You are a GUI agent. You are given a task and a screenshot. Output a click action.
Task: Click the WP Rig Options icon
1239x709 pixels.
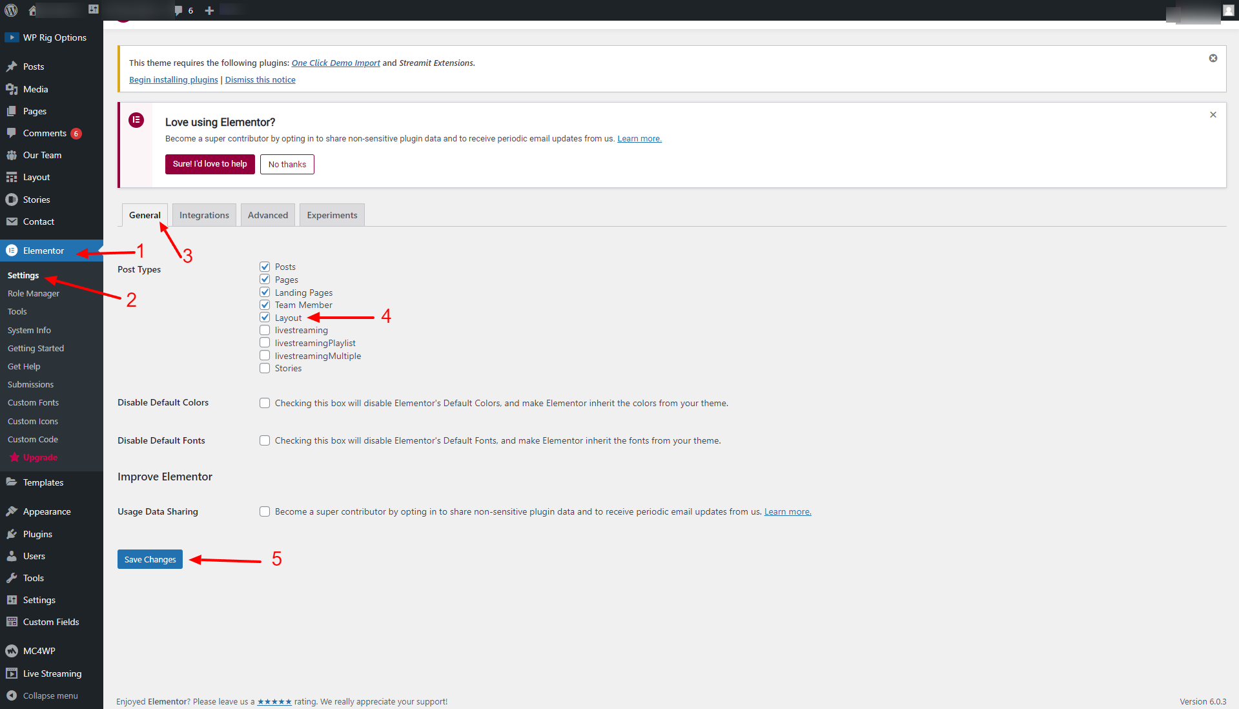click(12, 37)
